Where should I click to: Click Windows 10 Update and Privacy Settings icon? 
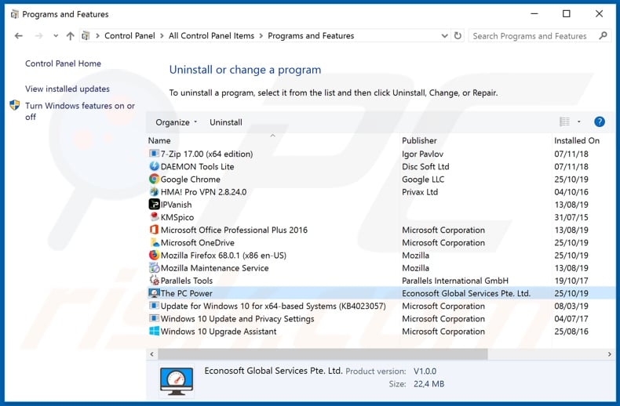pyautogui.click(x=154, y=318)
